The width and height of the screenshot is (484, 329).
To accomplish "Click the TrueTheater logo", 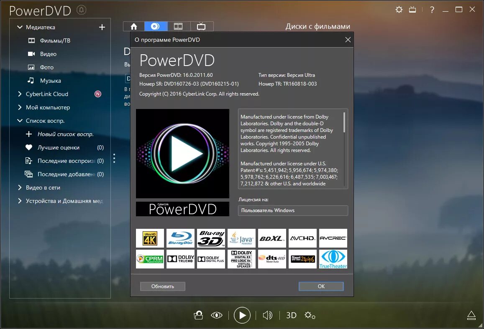I will 333,259.
